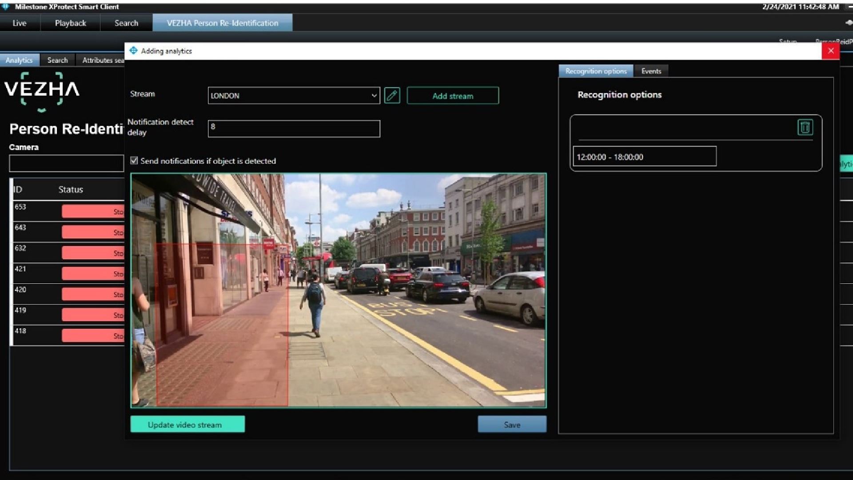This screenshot has height=480, width=853.
Task: Select VEZHA Person Re-Identification tab
Action: click(x=222, y=23)
